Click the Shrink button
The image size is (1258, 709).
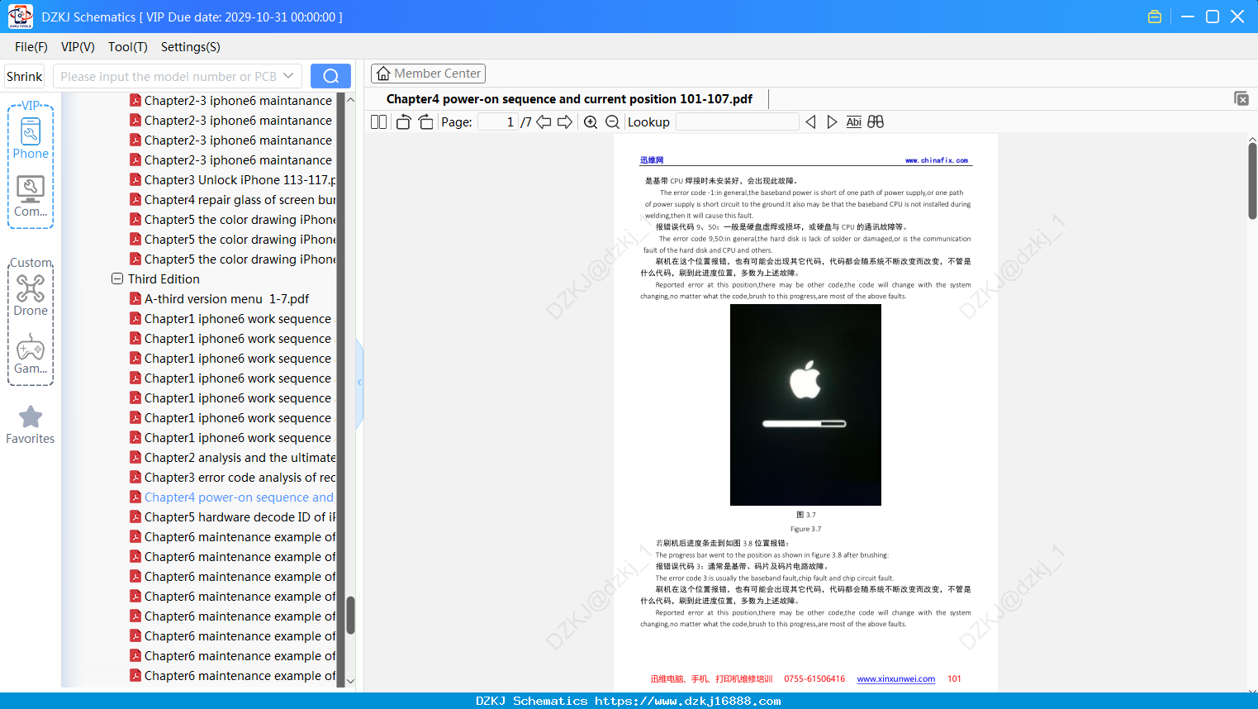click(25, 76)
